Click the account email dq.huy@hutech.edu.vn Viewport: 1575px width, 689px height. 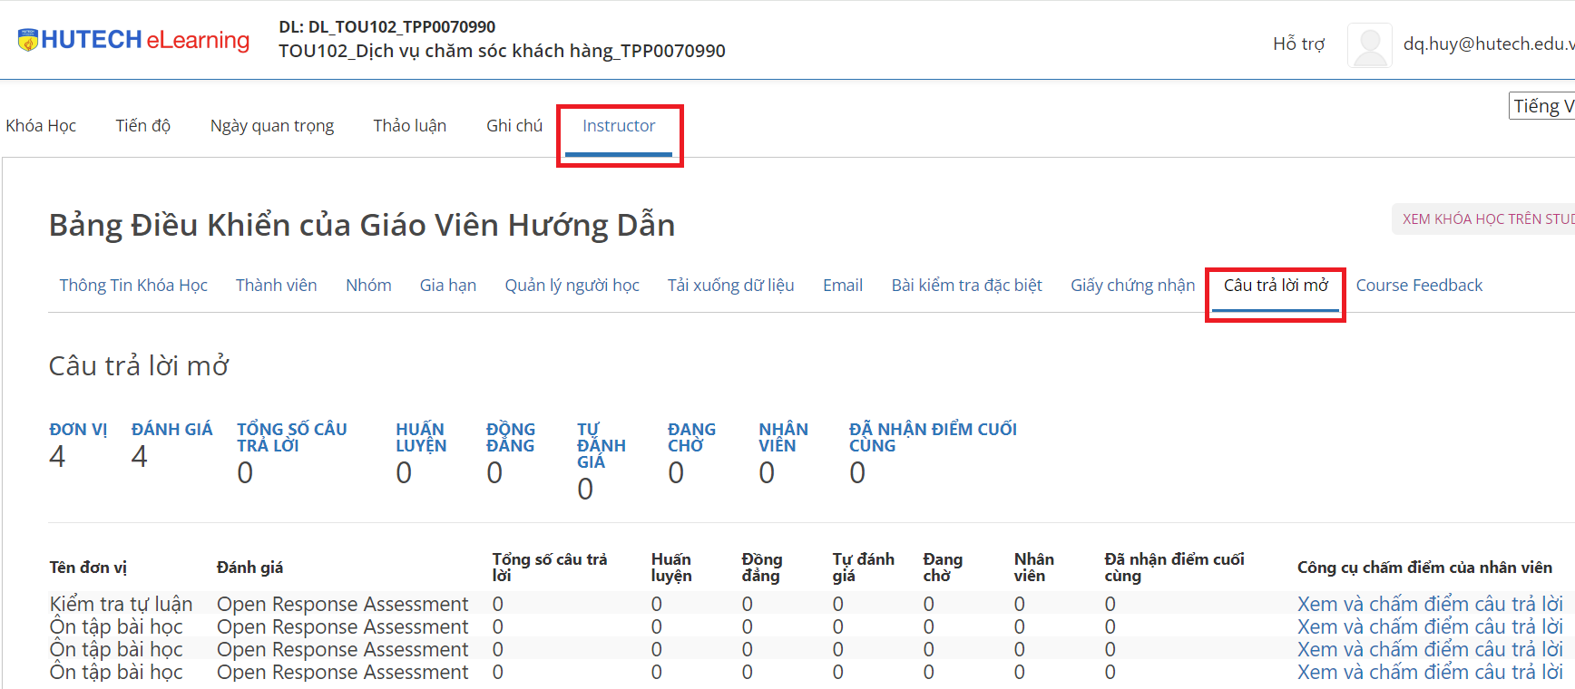pyautogui.click(x=1488, y=44)
